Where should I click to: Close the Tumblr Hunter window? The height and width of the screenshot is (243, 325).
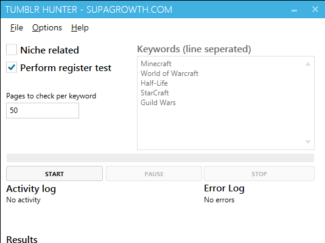315,9
